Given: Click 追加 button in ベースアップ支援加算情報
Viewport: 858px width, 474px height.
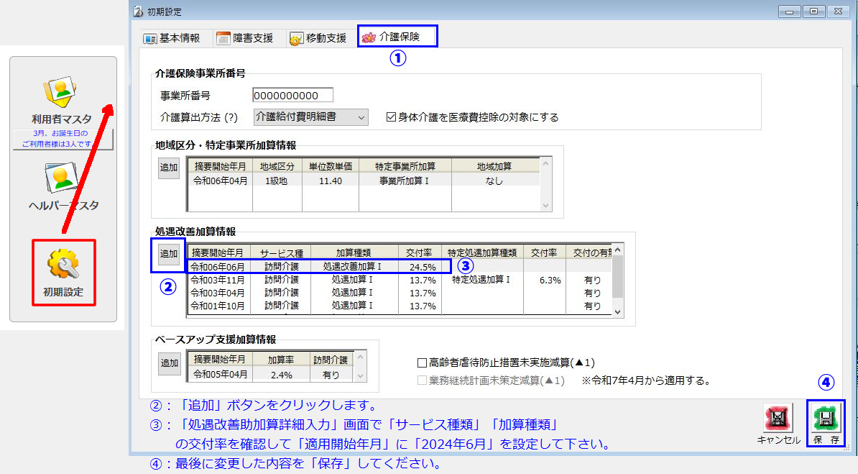Looking at the screenshot, I should pyautogui.click(x=169, y=363).
